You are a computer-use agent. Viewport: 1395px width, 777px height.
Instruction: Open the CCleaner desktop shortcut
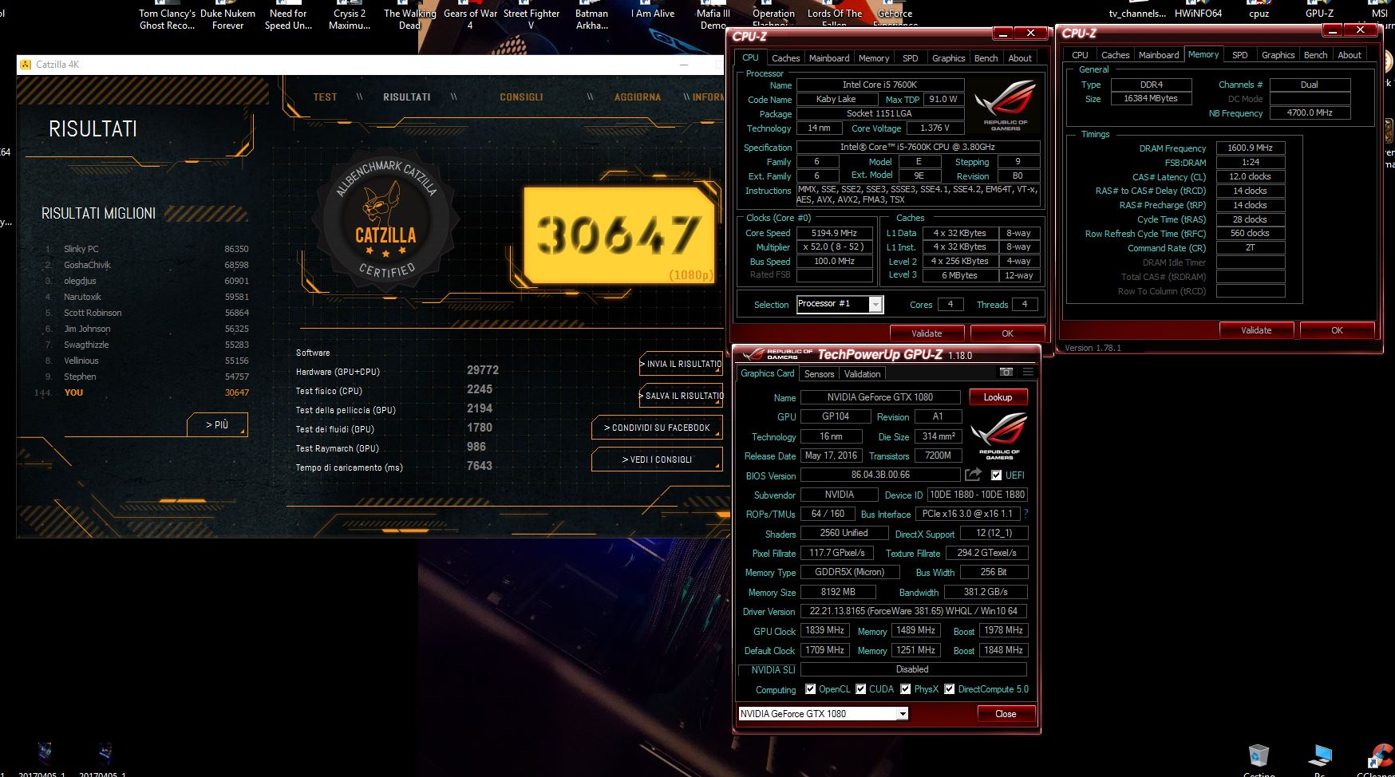click(1378, 760)
